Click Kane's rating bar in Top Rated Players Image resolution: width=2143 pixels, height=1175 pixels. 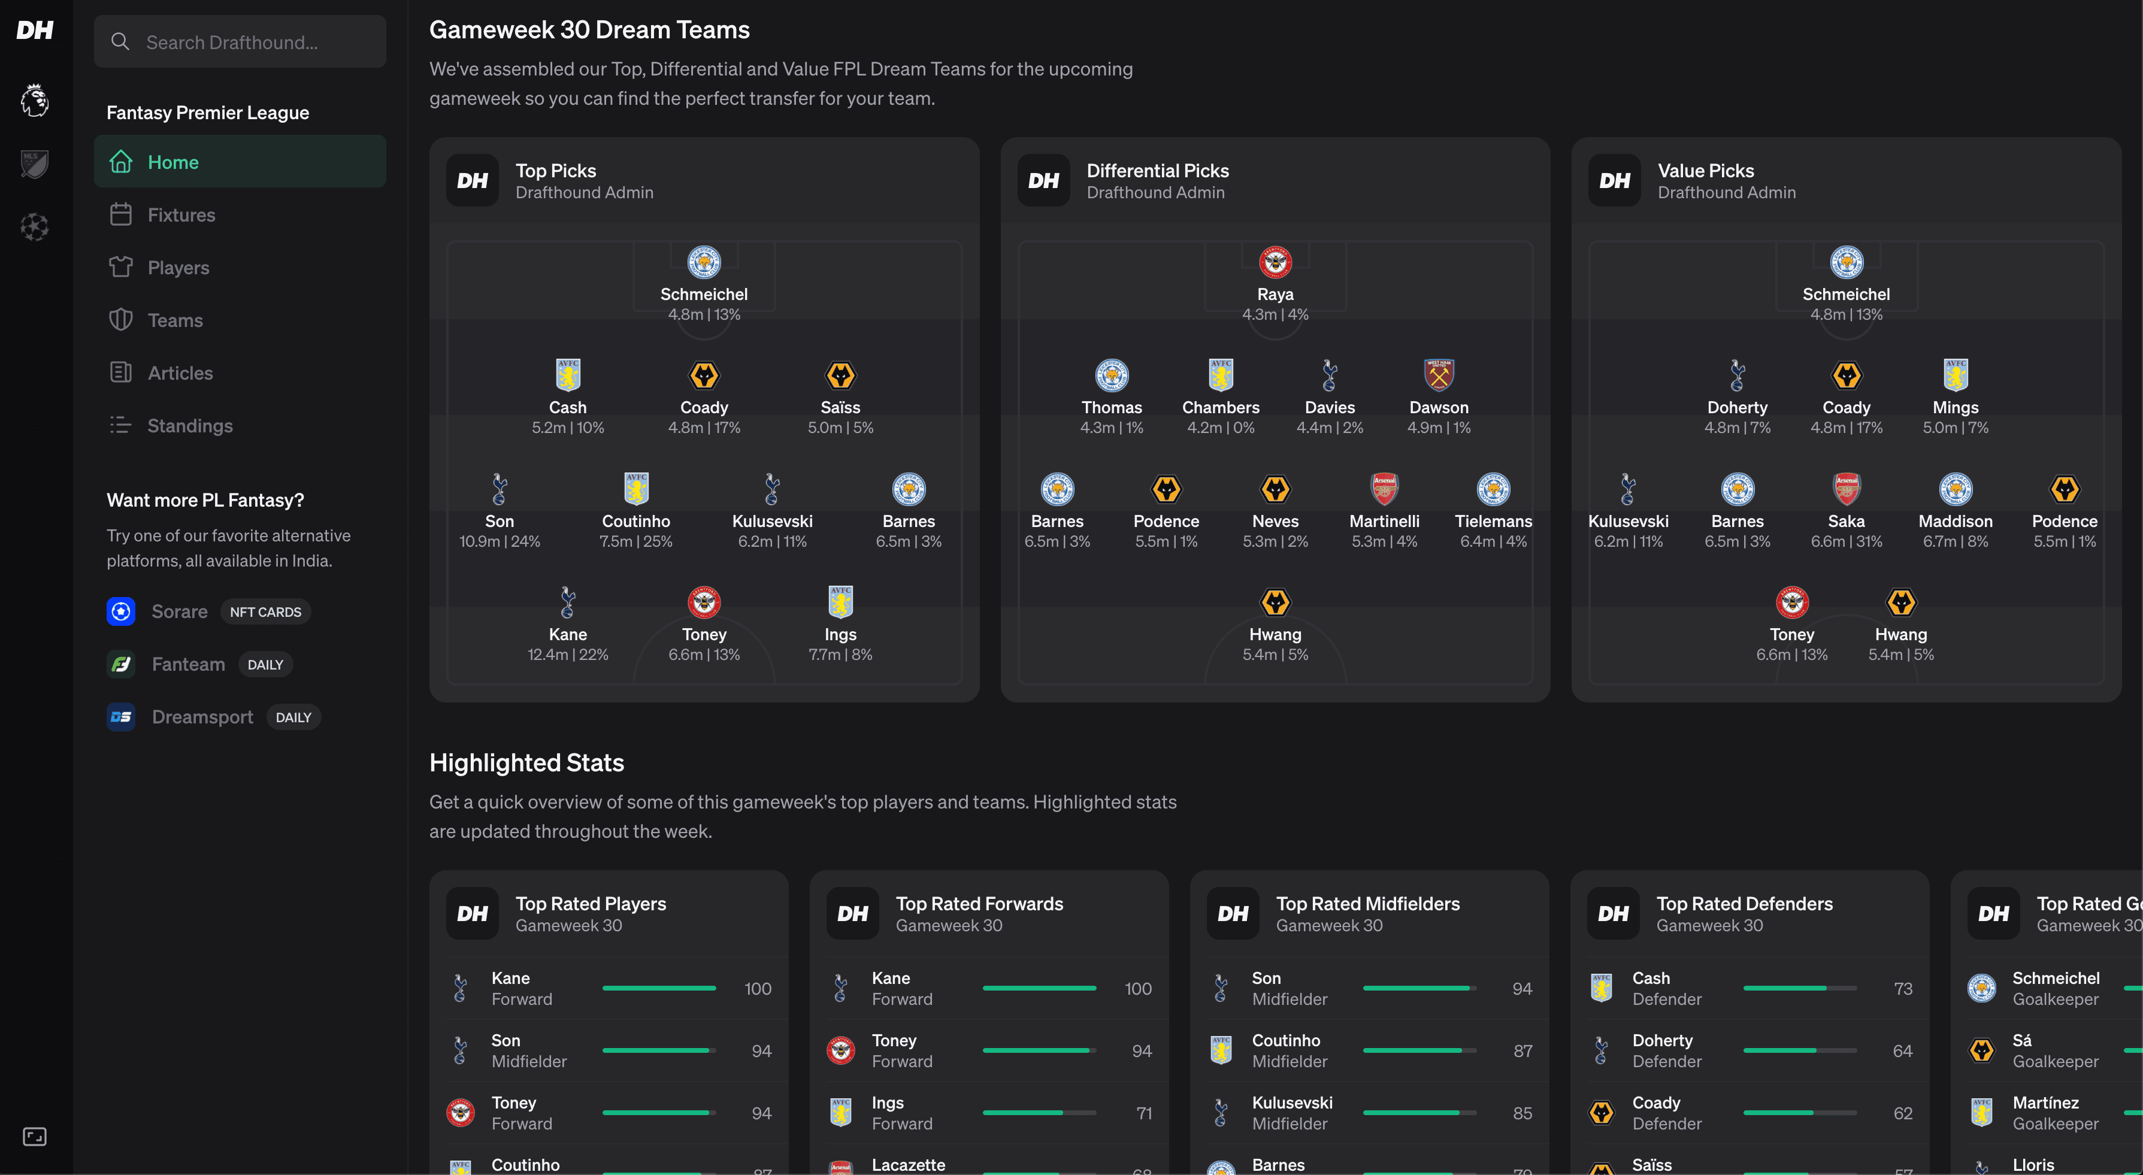coord(659,988)
